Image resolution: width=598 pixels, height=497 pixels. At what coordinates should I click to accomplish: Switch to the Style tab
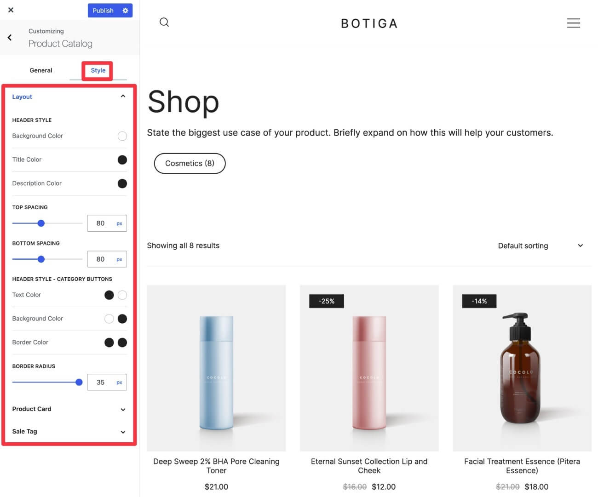[x=98, y=70]
